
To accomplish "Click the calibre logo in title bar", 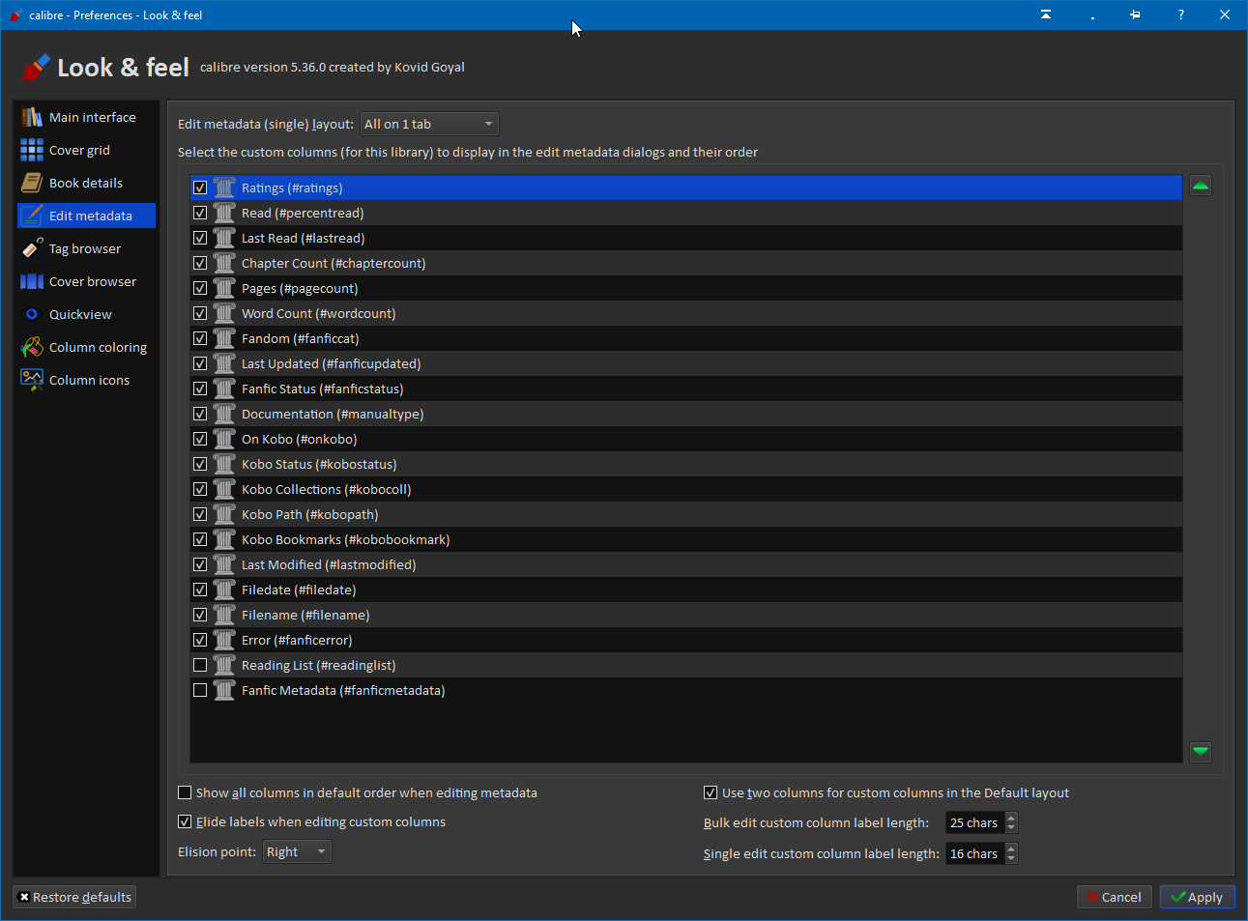I will point(15,14).
